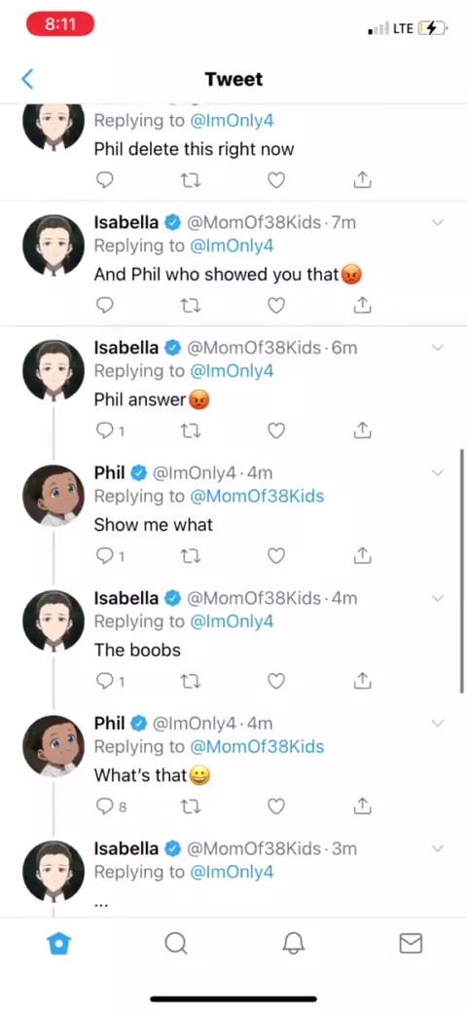467x1011 pixels.
Task: Open Phil's avatar on "Show me what" tweet
Action: point(54,496)
